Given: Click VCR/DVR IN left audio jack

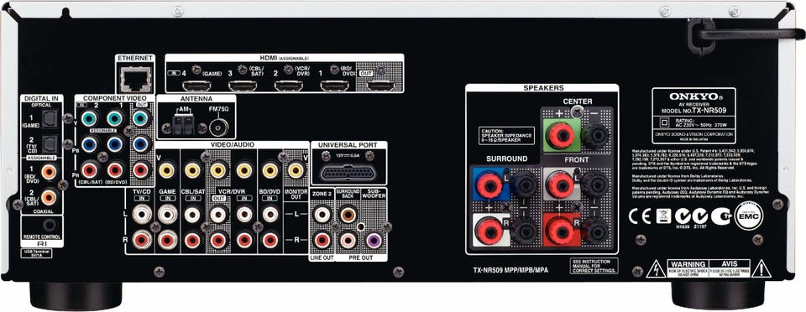Looking at the screenshot, I should (244, 215).
